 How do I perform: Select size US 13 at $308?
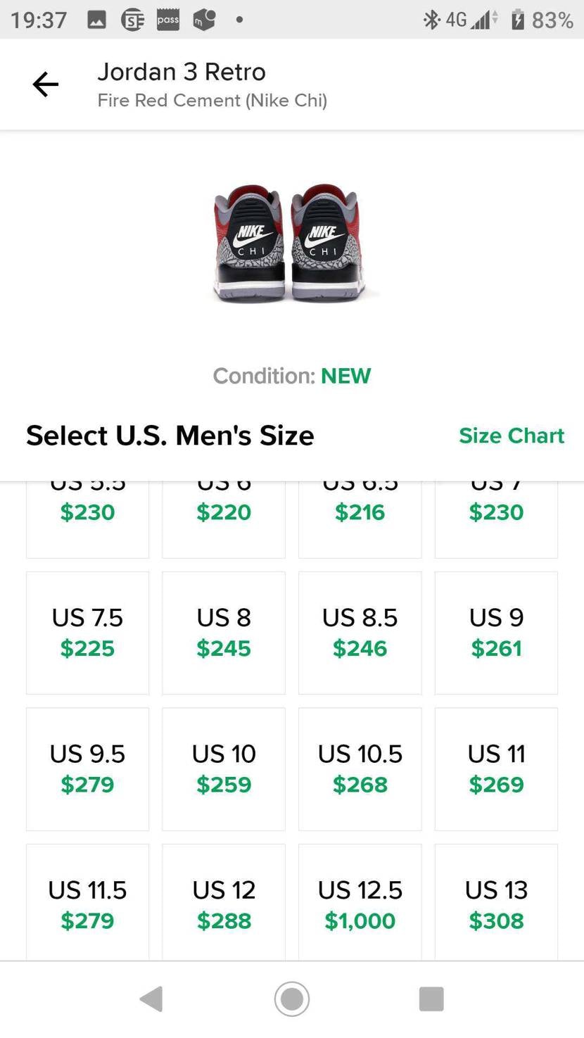click(497, 902)
